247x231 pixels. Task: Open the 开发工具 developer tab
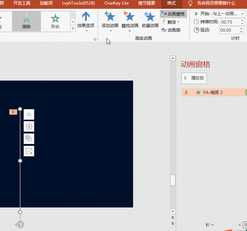pyautogui.click(x=22, y=3)
